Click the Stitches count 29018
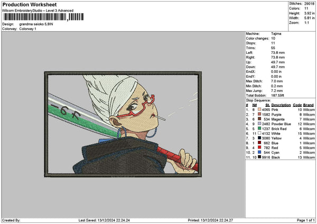Image resolution: width=317 pixels, height=224 pixels. (x=309, y=4)
